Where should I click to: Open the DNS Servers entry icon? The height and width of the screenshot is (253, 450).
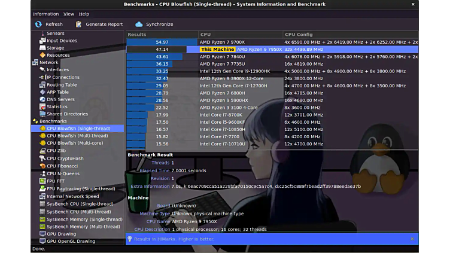point(42,99)
